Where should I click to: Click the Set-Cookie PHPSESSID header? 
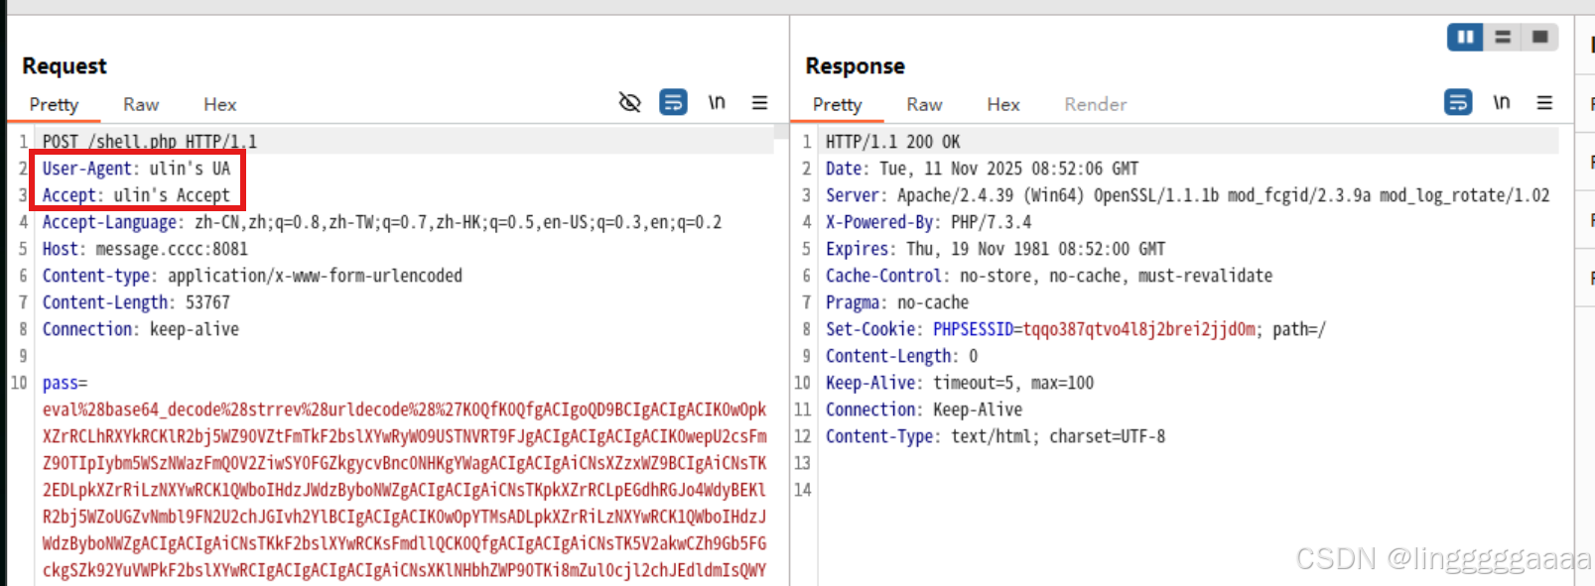tap(1076, 329)
